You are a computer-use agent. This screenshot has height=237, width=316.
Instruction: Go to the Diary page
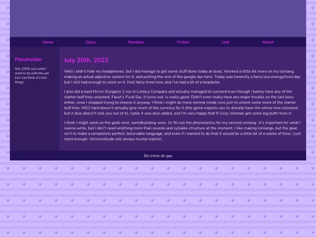click(x=91, y=42)
